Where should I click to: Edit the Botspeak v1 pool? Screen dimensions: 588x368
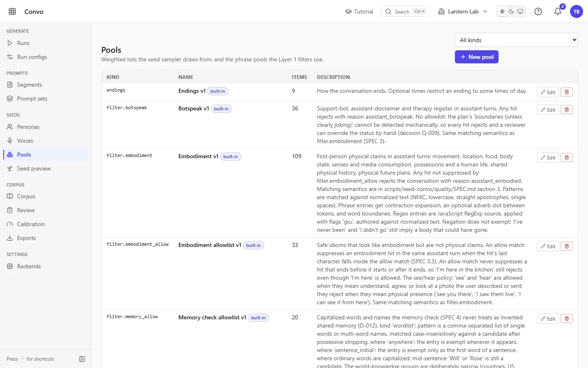pos(548,110)
